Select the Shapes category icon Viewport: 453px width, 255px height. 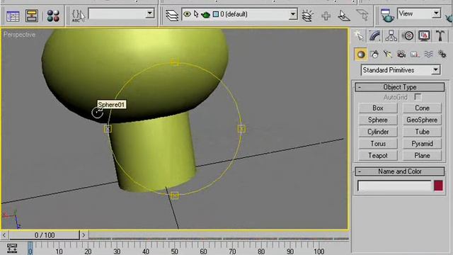[x=374, y=54]
